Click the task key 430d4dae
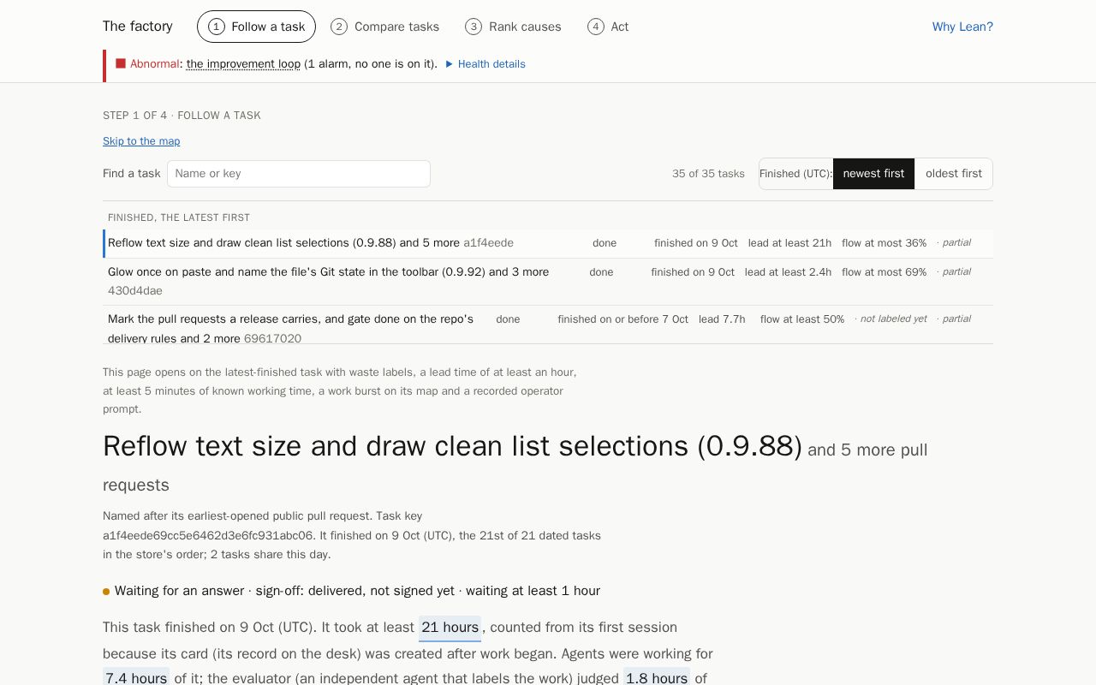The height and width of the screenshot is (685, 1096). pos(135,291)
